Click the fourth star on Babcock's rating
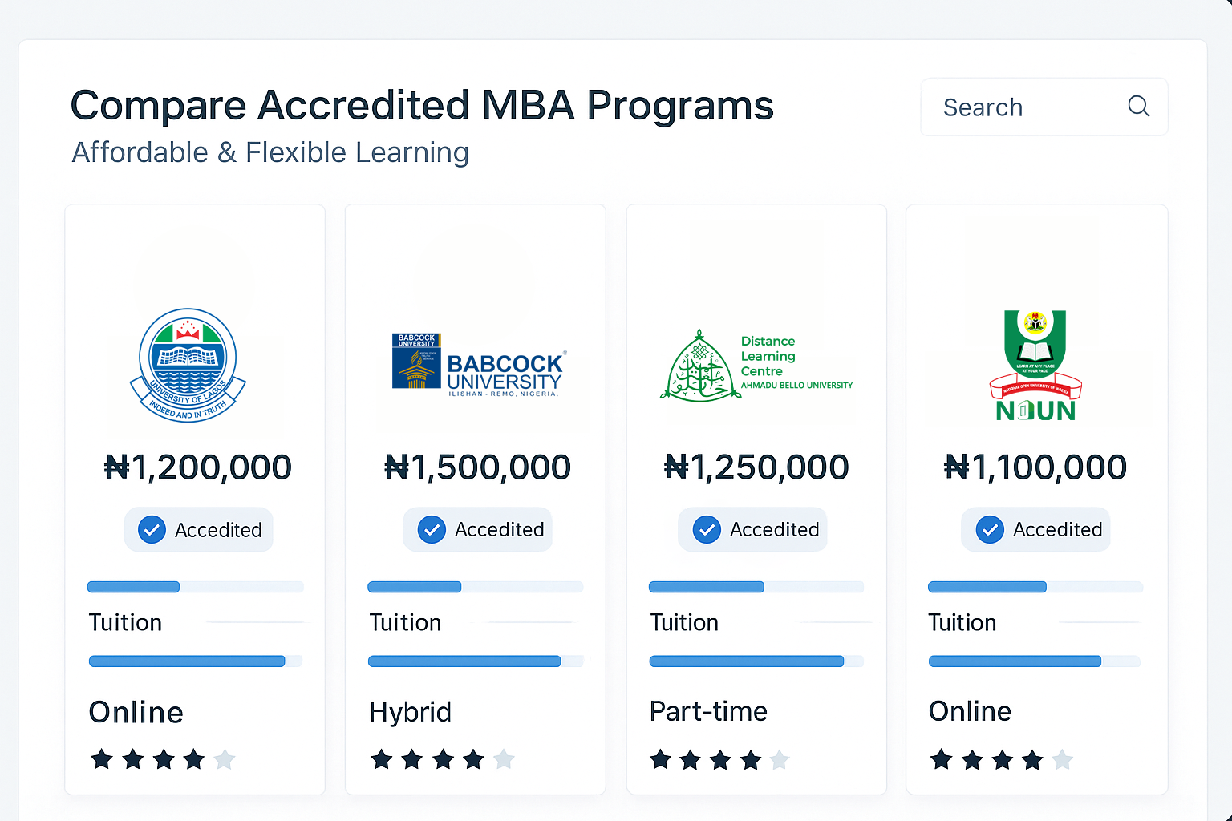The image size is (1232, 821). 473,759
